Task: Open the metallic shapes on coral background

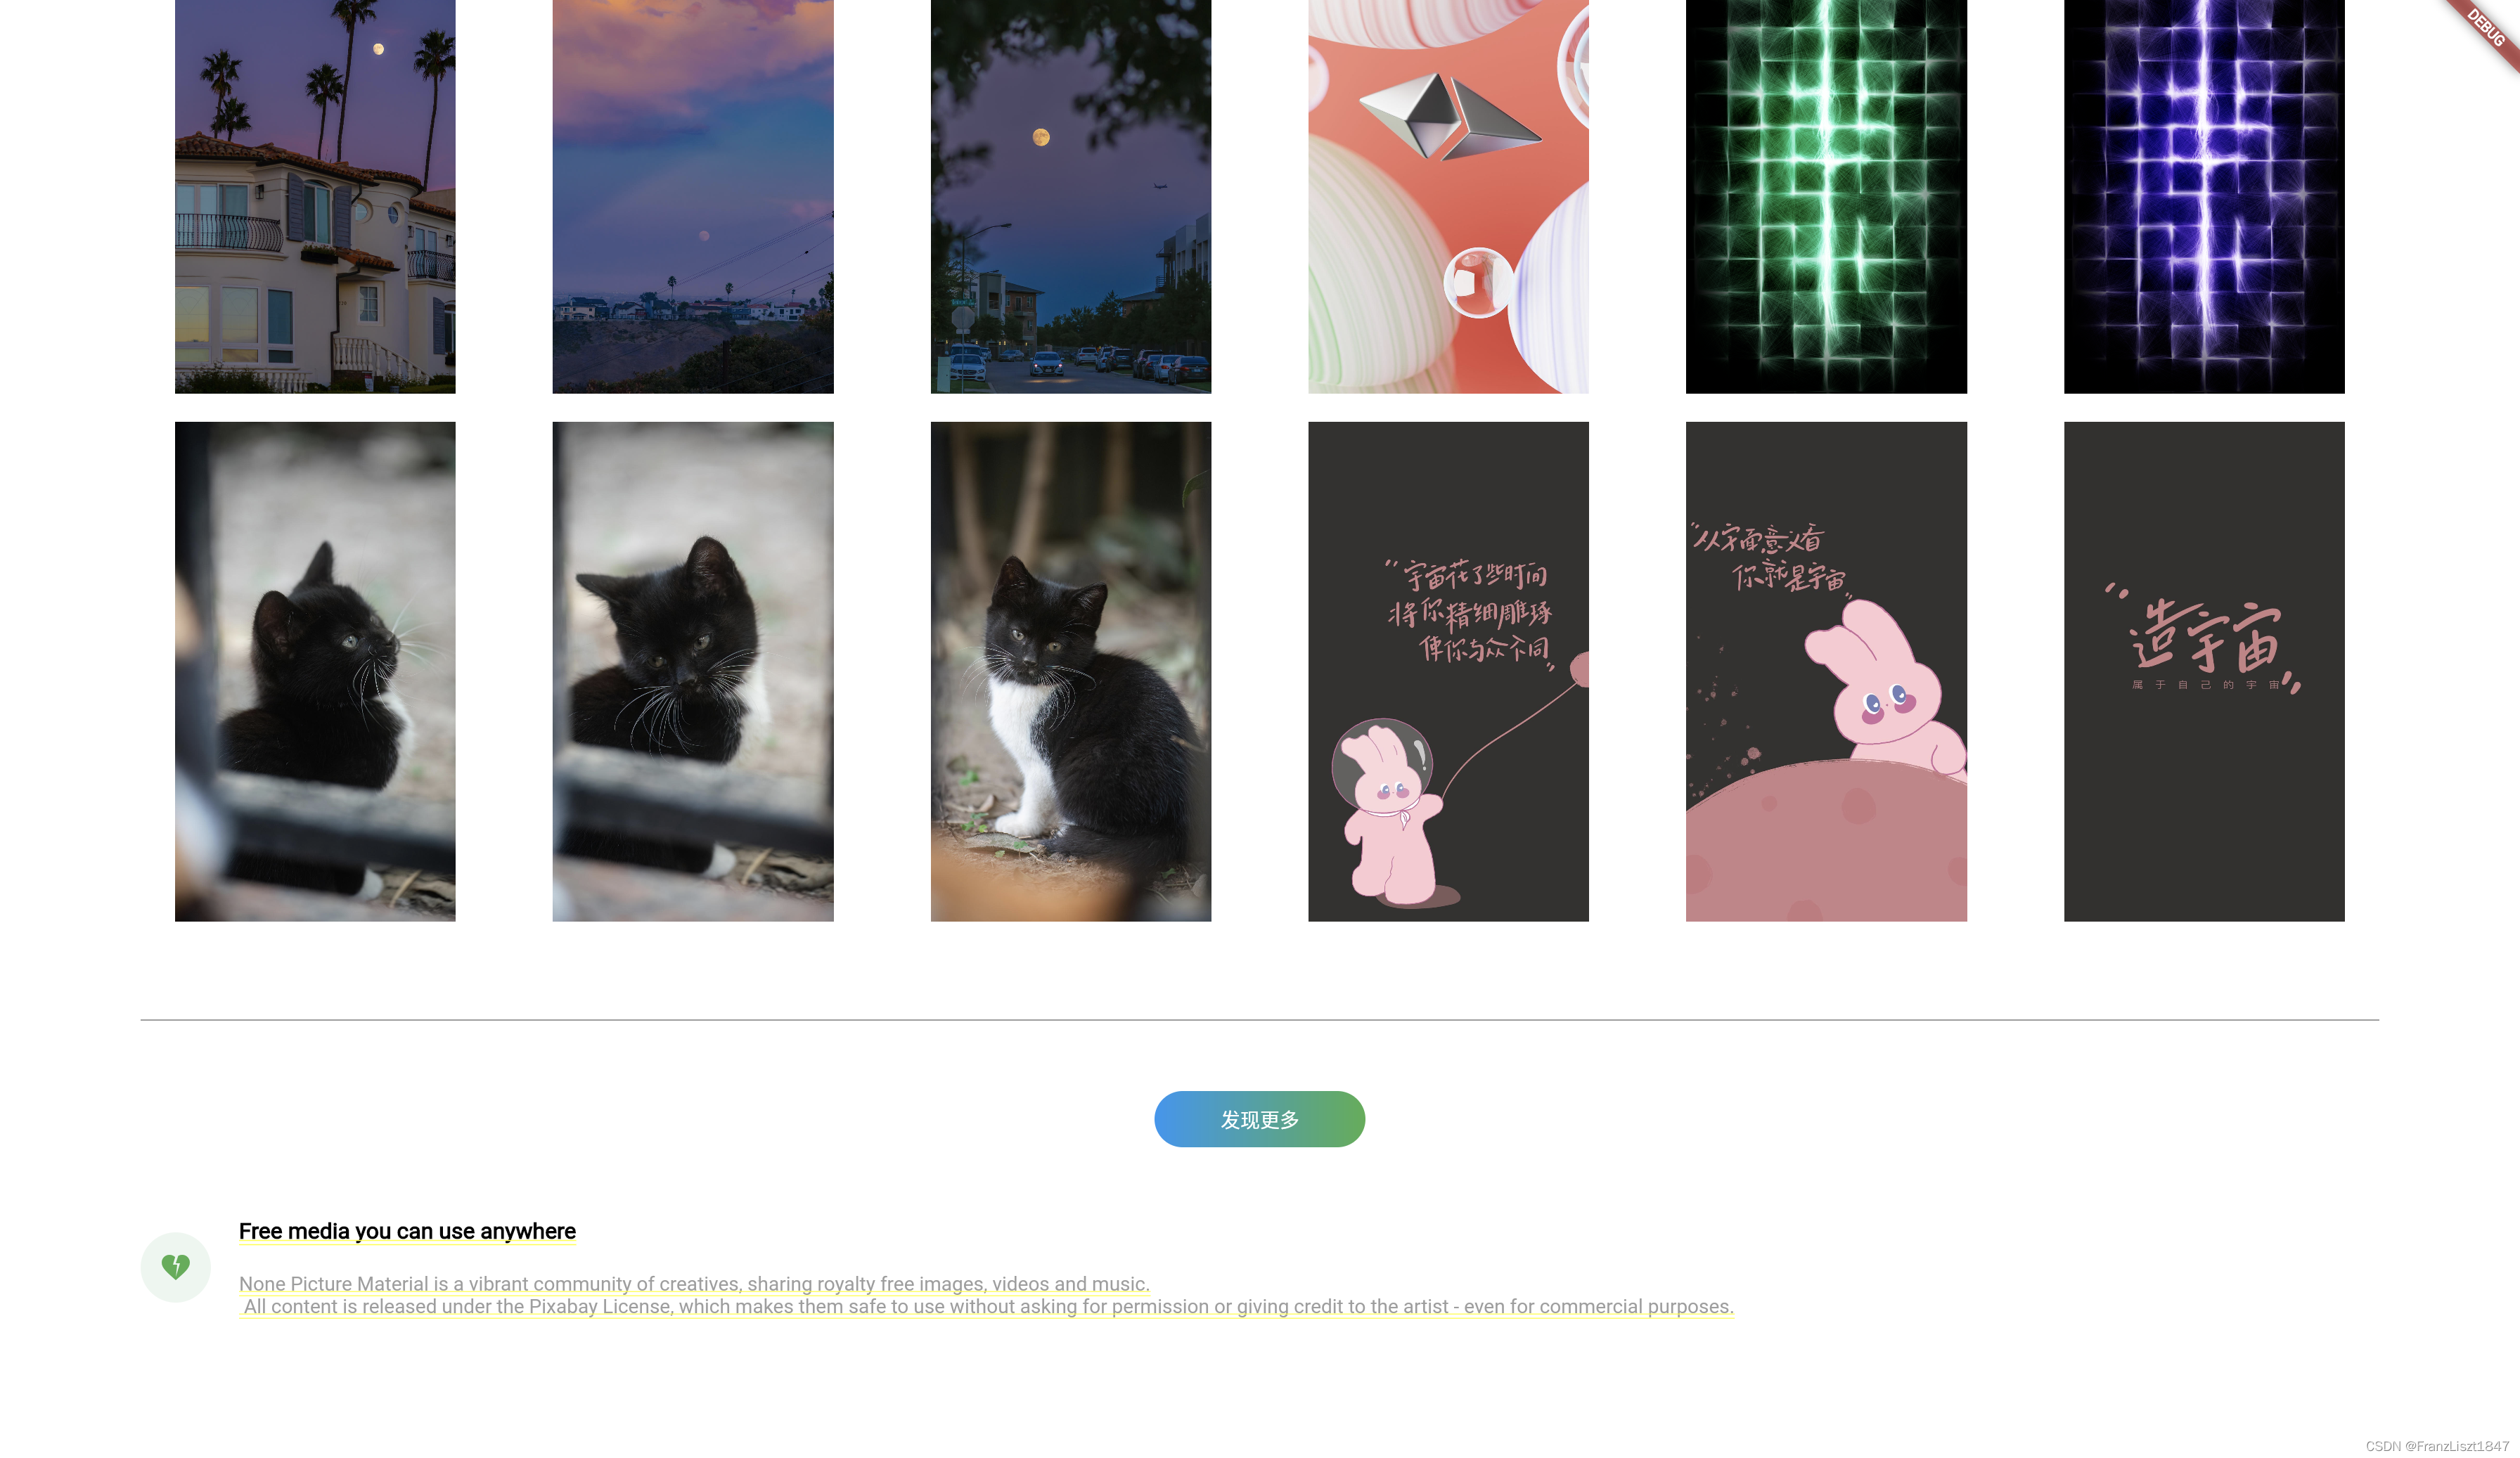Action: tap(1448, 196)
